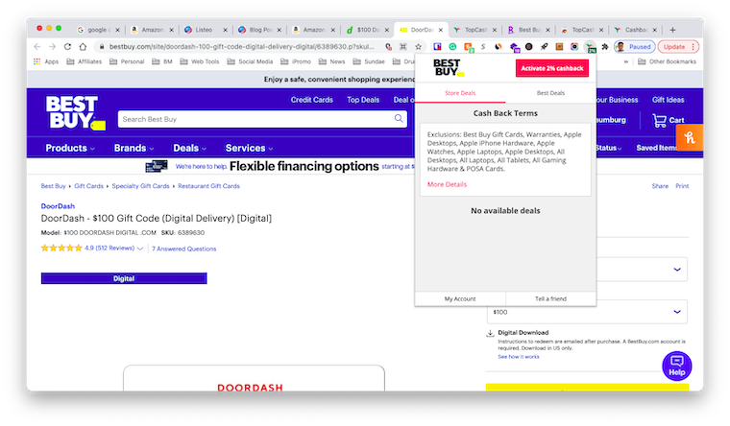The height and width of the screenshot is (426, 730).
Task: Switch to the $100 Do browser tab
Action: pos(367,30)
